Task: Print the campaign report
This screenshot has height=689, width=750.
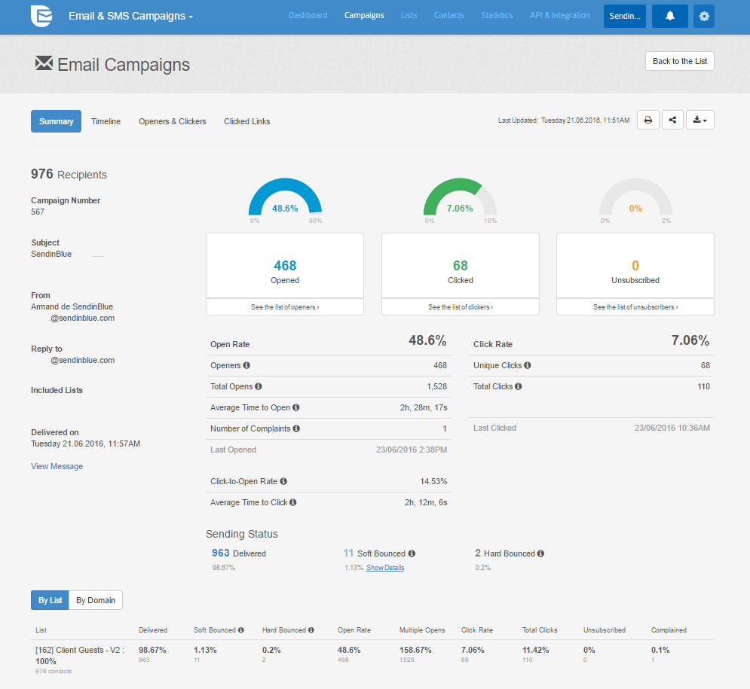Action: point(648,120)
